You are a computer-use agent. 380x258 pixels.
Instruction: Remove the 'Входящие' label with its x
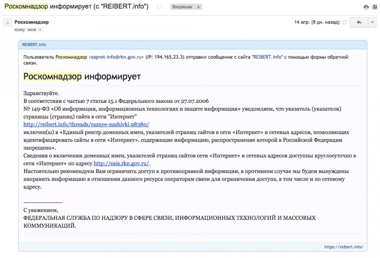tap(198, 7)
